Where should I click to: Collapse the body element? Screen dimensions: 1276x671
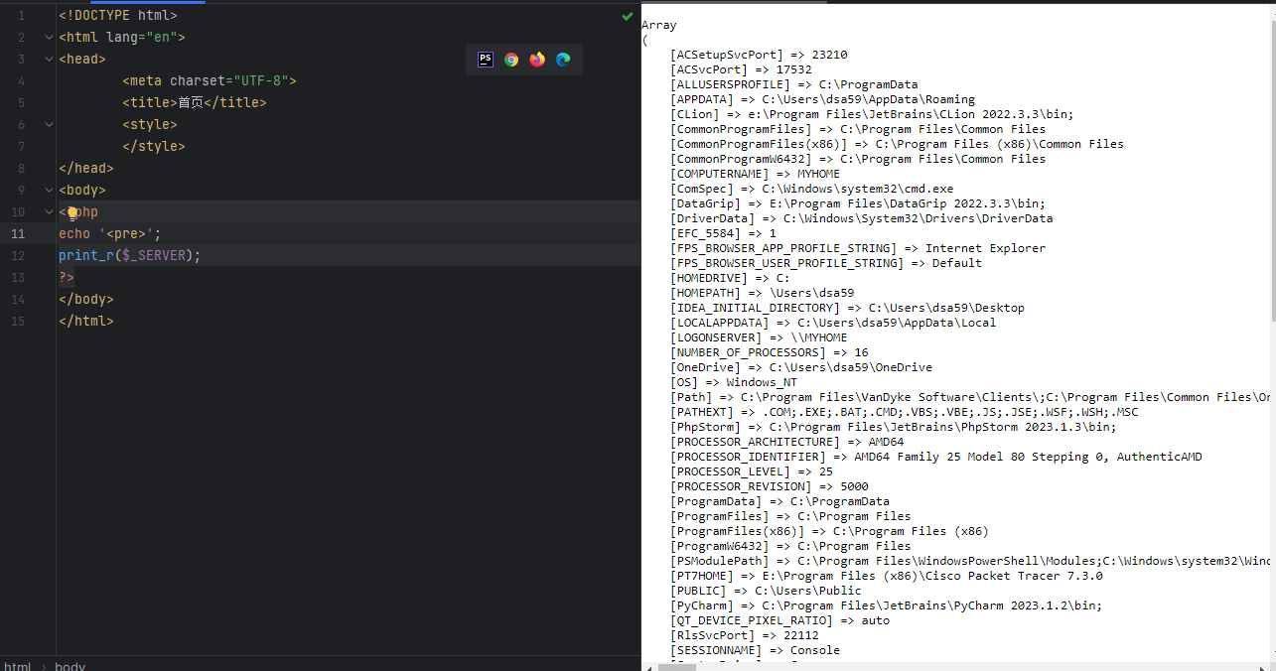(48, 190)
